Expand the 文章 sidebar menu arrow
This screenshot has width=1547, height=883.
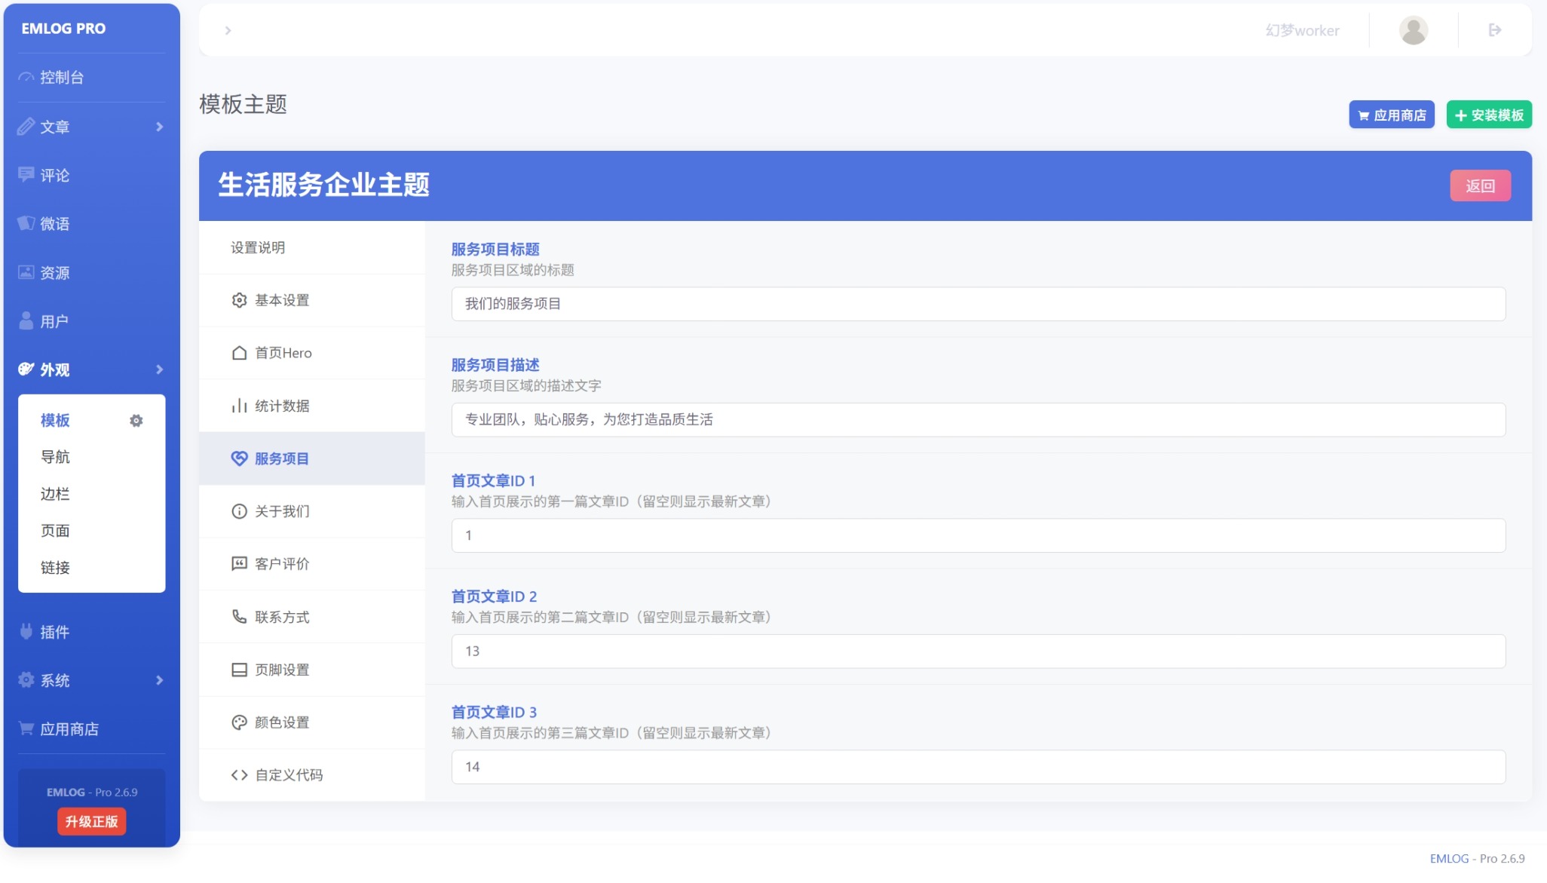click(x=159, y=127)
